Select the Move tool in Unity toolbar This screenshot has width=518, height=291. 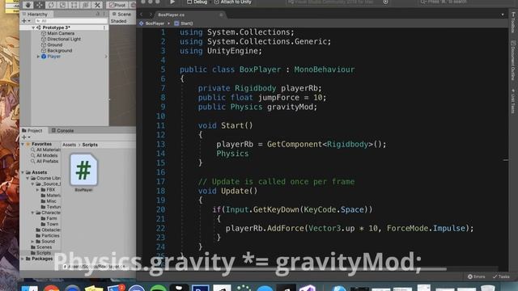[x=40, y=5]
